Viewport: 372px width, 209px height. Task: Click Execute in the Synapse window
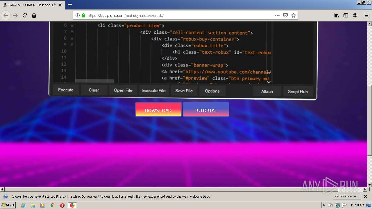click(x=66, y=90)
